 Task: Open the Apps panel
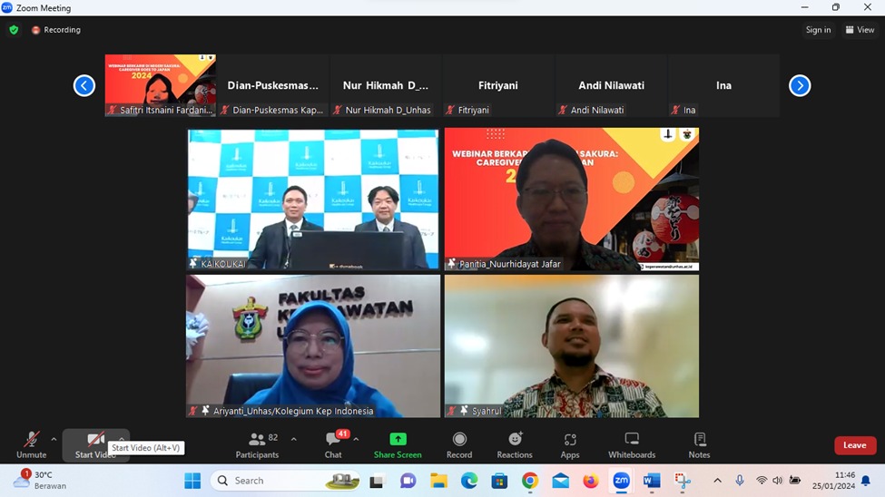click(x=570, y=443)
